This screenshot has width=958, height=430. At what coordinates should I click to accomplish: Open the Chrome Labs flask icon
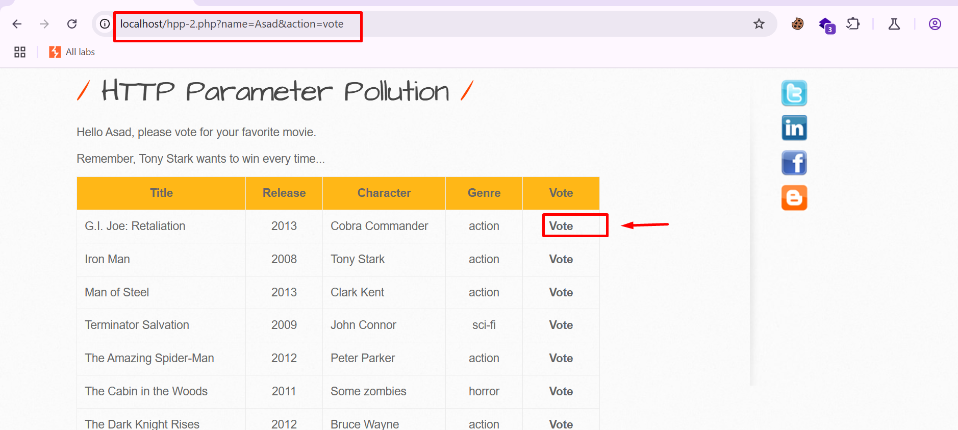pyautogui.click(x=894, y=24)
